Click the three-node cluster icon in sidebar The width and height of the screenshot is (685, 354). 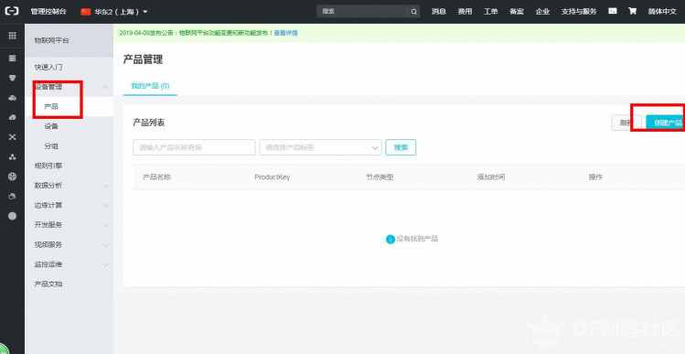(12, 157)
